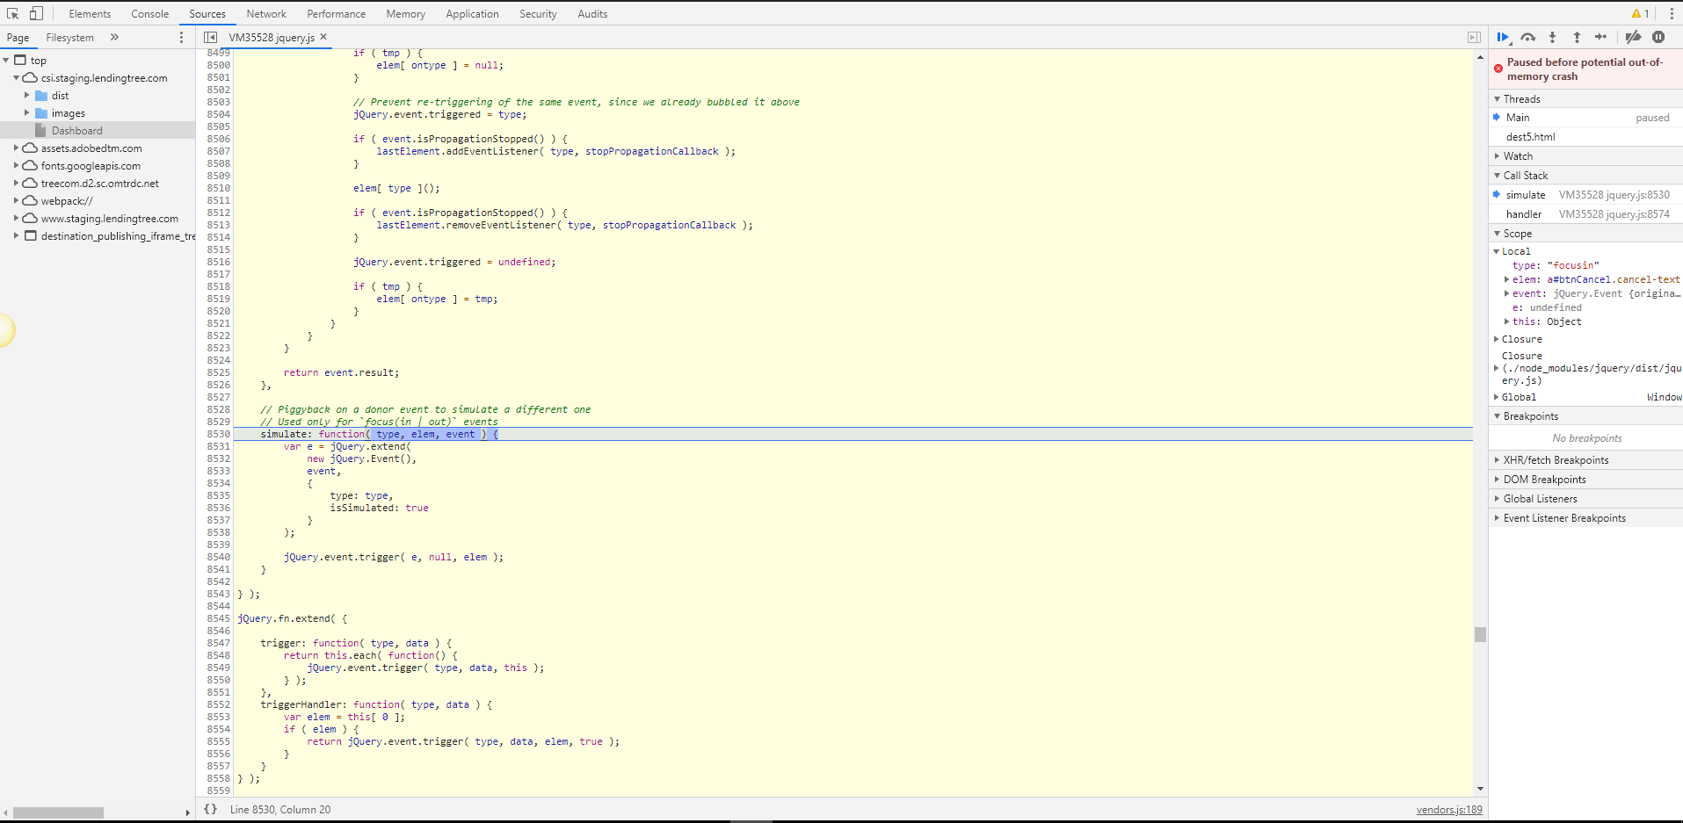Switch to the Console panel
This screenshot has width=1683, height=823.
[x=150, y=13]
